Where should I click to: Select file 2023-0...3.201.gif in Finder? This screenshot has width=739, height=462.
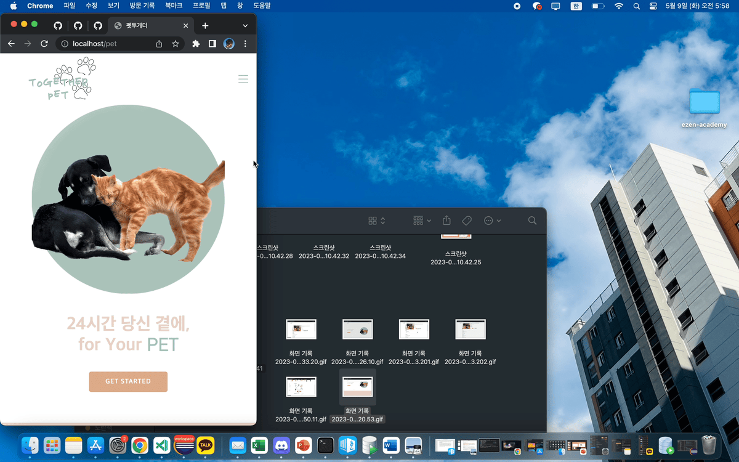(x=414, y=342)
